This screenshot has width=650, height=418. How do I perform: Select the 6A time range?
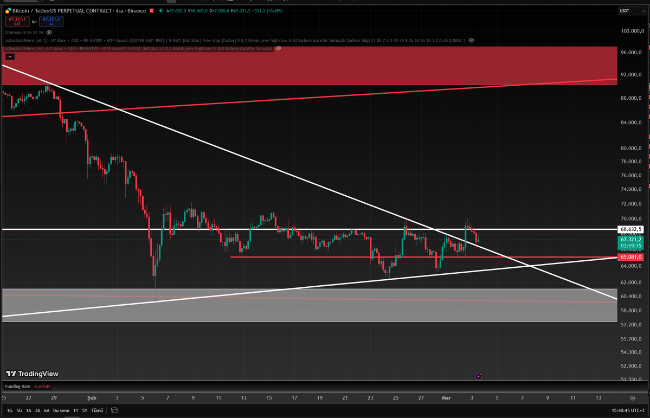coord(47,410)
